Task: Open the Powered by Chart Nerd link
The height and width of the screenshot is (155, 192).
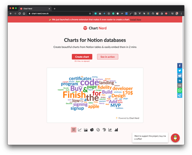Action: 128,118
